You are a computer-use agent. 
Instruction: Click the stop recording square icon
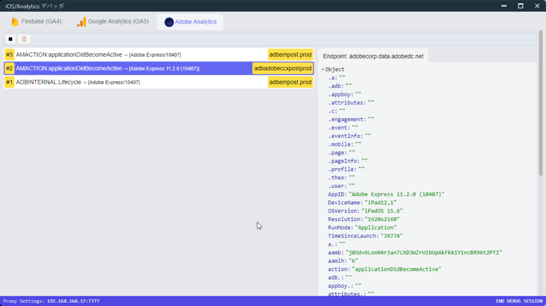(10, 39)
